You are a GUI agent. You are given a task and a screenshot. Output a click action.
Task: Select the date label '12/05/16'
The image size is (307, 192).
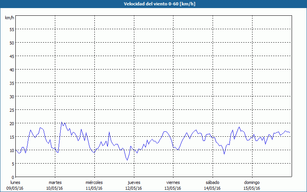(134, 188)
